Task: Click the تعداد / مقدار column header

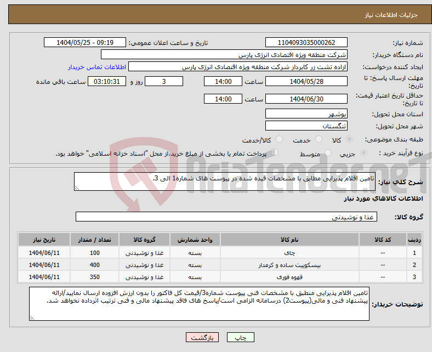Action: pyautogui.click(x=94, y=240)
